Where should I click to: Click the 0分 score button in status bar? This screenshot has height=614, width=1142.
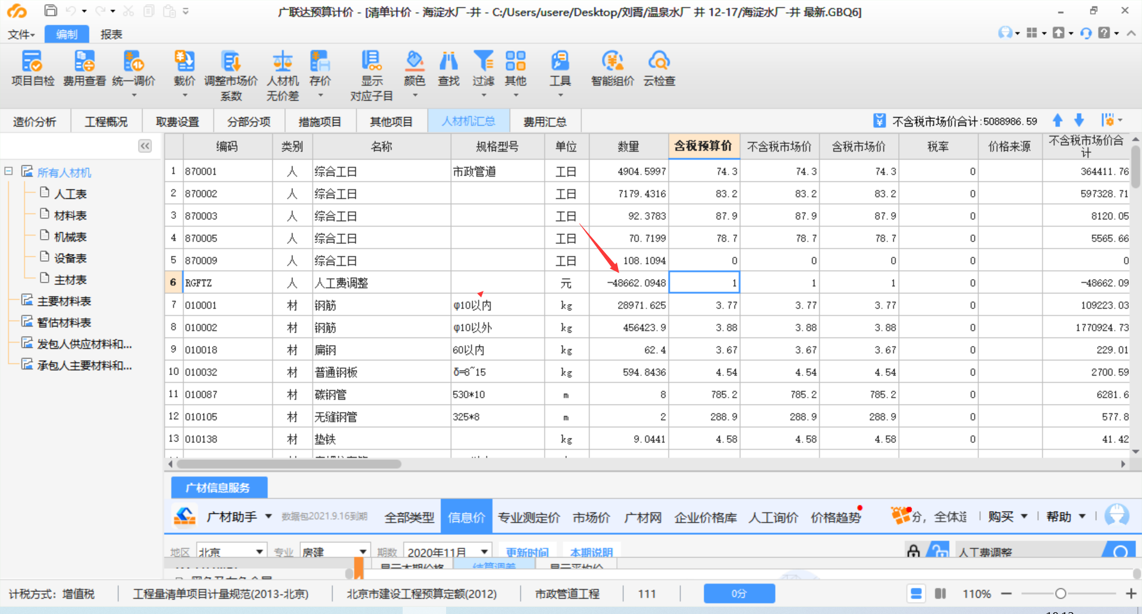[x=739, y=593]
